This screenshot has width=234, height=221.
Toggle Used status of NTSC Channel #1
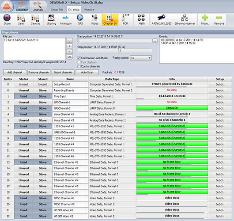point(23,198)
